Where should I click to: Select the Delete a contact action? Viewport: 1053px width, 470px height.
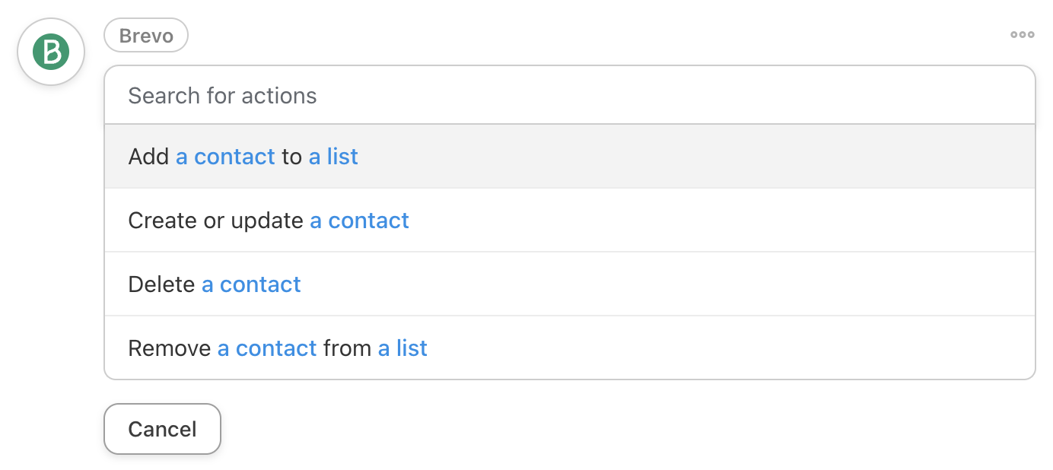[570, 284]
